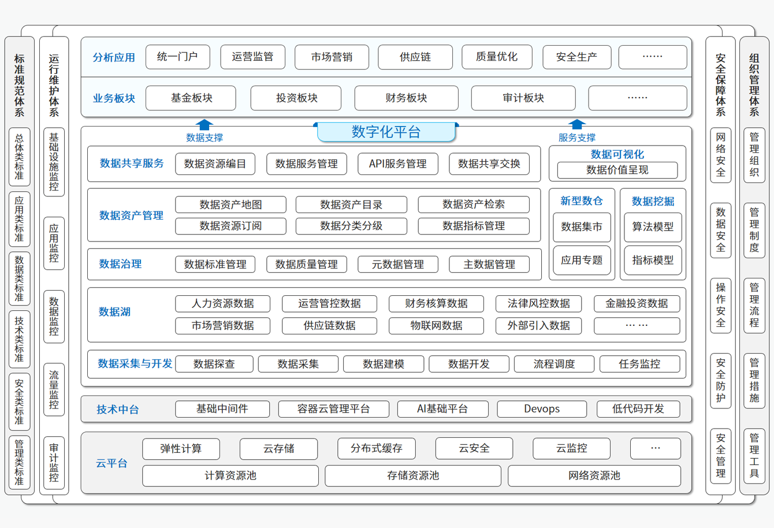Screen dimensions: 774x528
Task: Select the 数据建模 box
Action: tap(384, 364)
